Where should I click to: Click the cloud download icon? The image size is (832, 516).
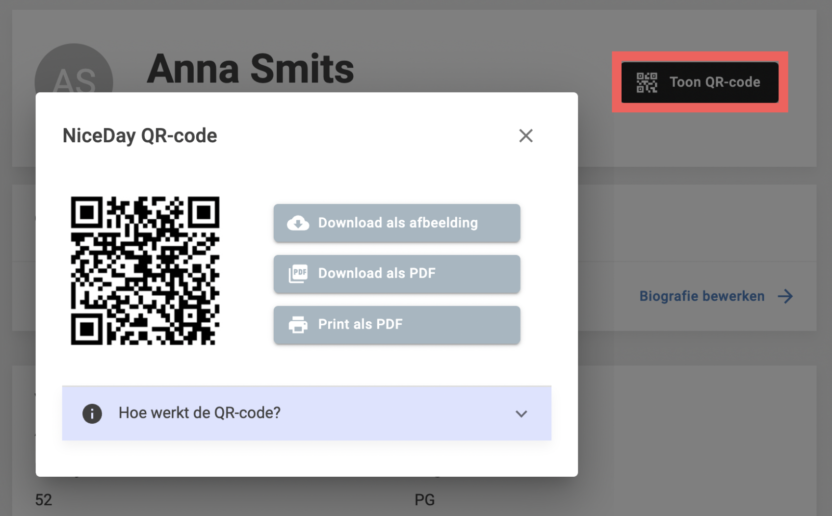coord(298,223)
